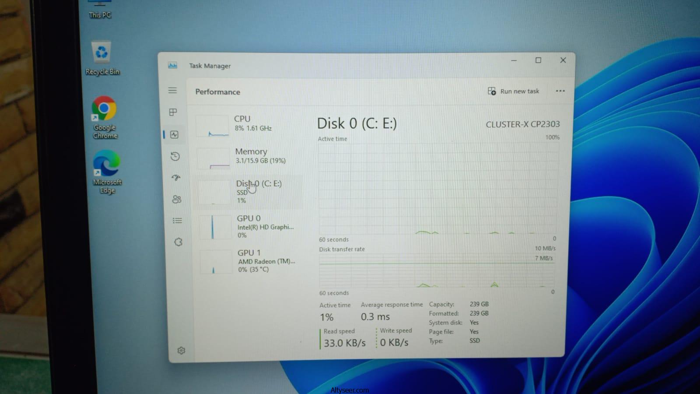Open the Services page icon
700x394 pixels.
[x=178, y=242]
